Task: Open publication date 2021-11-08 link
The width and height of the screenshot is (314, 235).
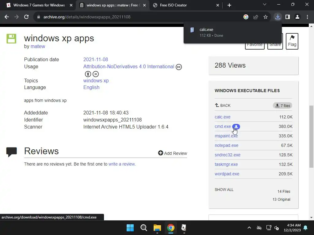Action: point(96,60)
